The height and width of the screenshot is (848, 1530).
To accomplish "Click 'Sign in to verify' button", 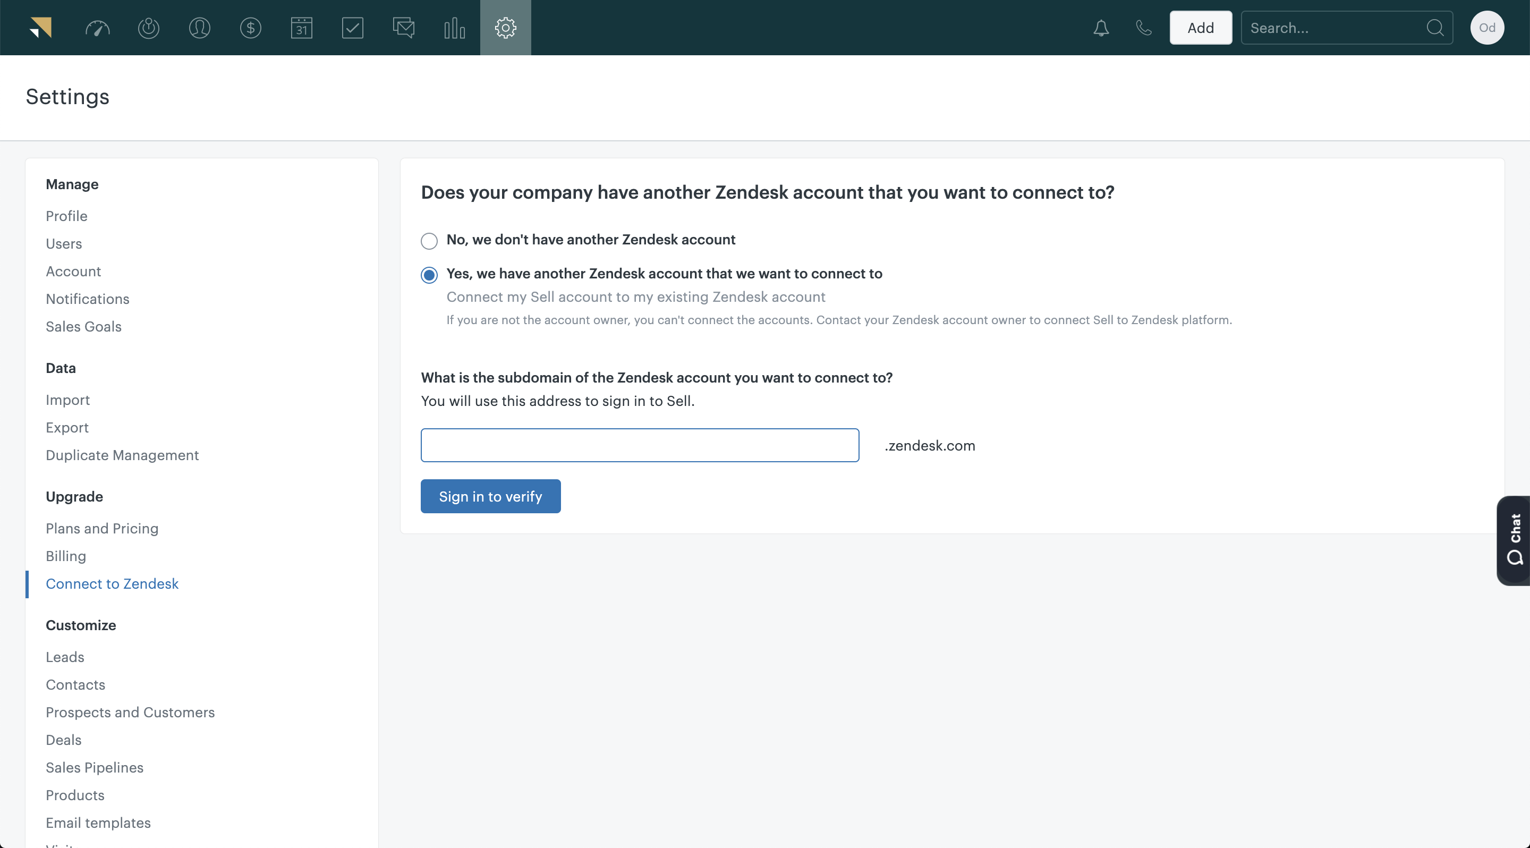I will 490,496.
